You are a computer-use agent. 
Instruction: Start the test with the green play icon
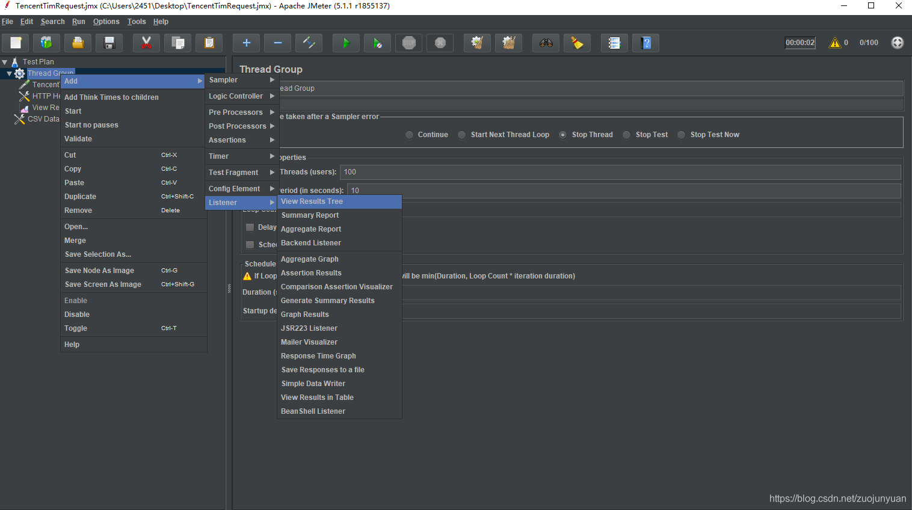click(346, 43)
